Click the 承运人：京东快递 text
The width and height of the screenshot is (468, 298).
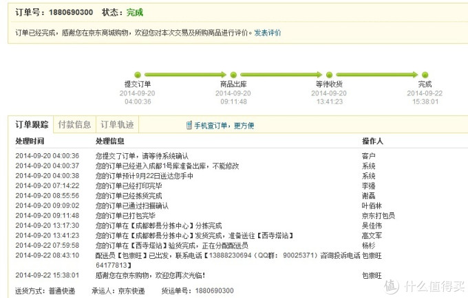tap(118, 291)
